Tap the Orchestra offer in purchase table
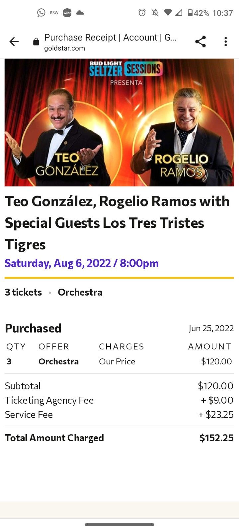 pos(58,361)
